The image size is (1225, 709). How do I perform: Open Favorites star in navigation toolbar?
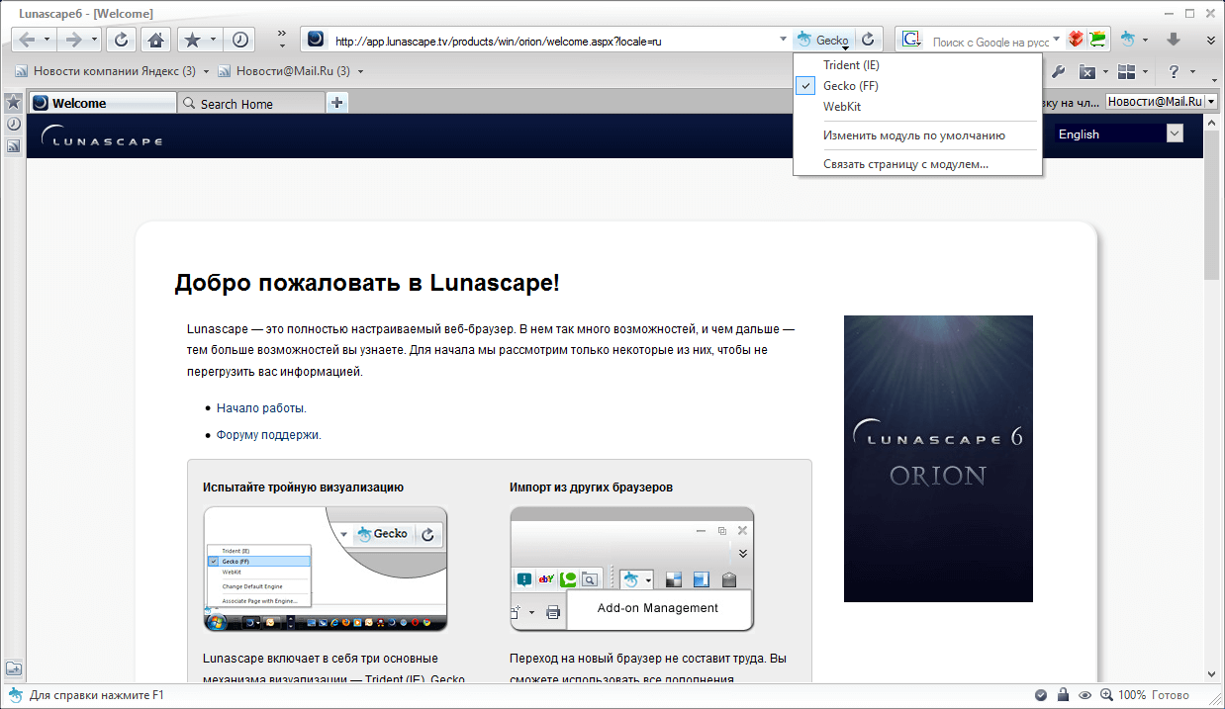[192, 40]
